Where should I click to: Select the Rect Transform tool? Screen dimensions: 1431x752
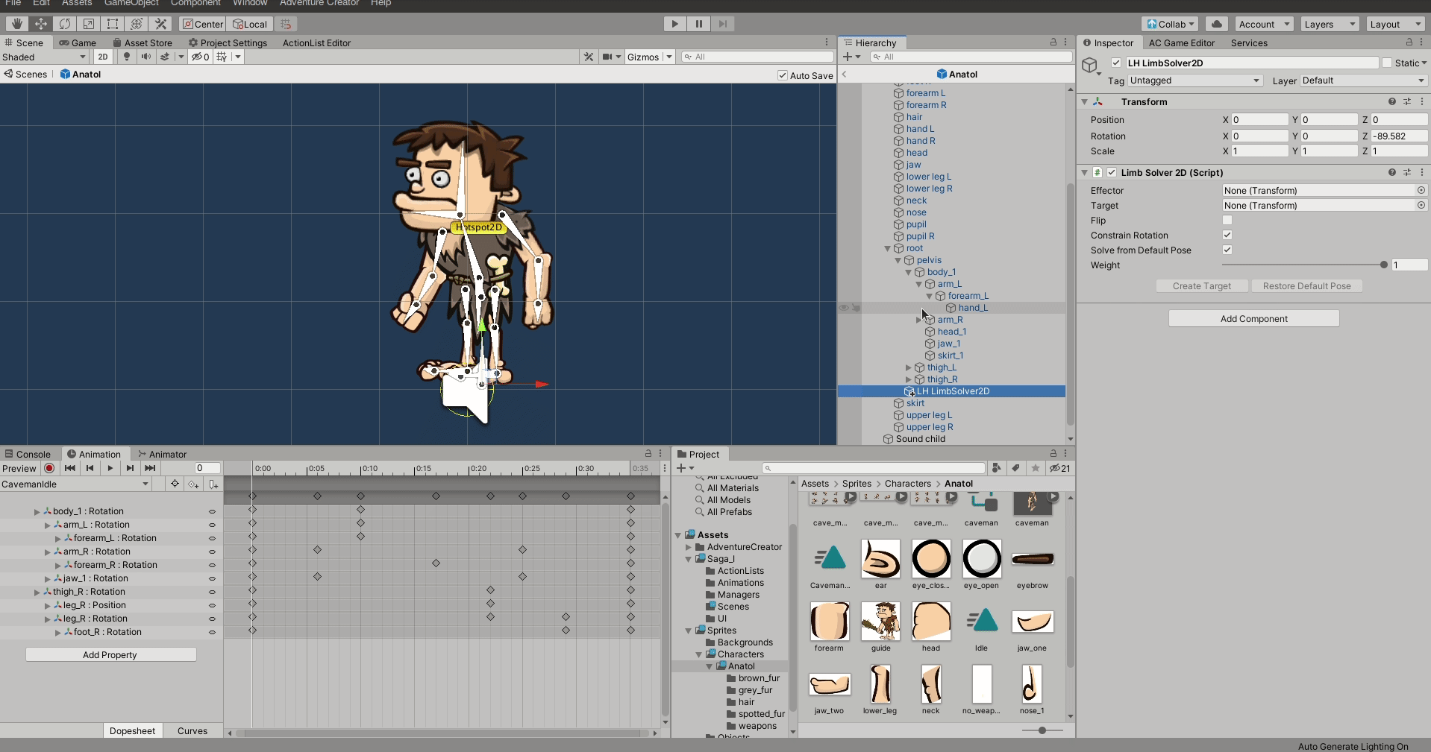pyautogui.click(x=113, y=24)
